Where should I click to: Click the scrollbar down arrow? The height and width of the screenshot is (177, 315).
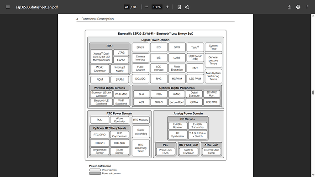[313, 175]
